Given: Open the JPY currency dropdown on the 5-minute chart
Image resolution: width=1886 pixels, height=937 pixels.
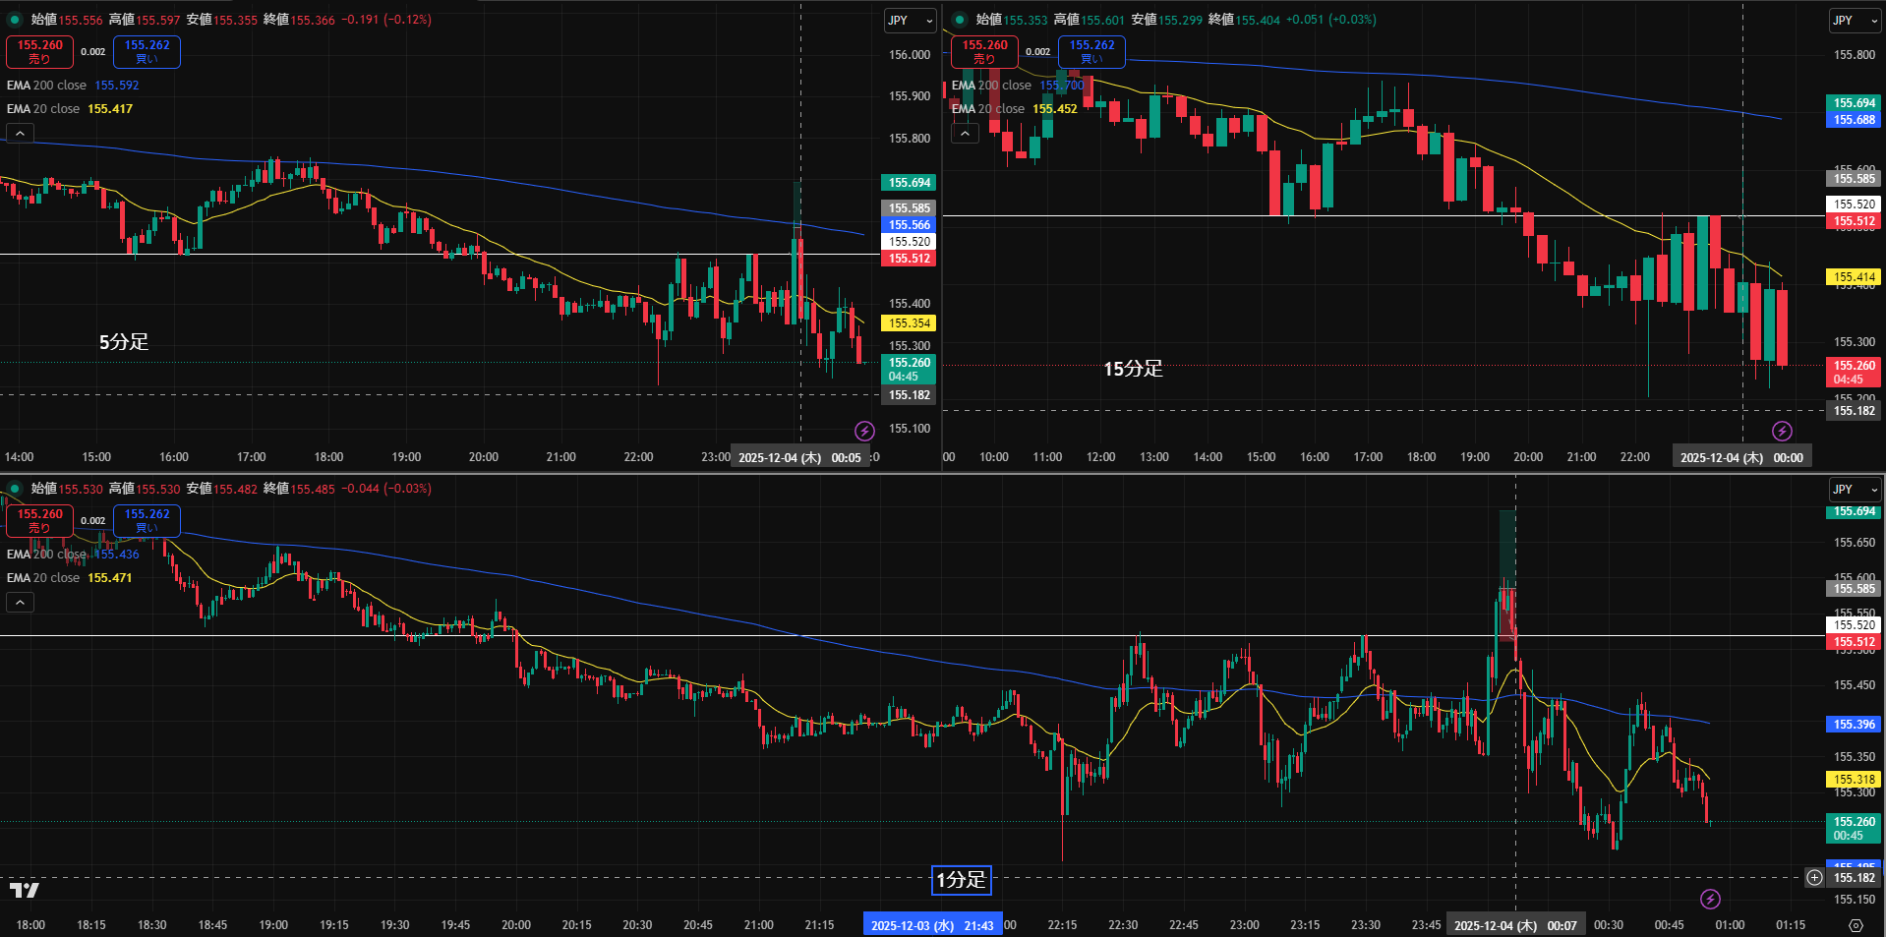Looking at the screenshot, I should click(x=910, y=21).
